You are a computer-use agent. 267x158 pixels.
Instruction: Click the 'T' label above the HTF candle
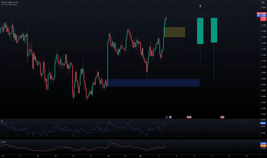click(x=200, y=7)
